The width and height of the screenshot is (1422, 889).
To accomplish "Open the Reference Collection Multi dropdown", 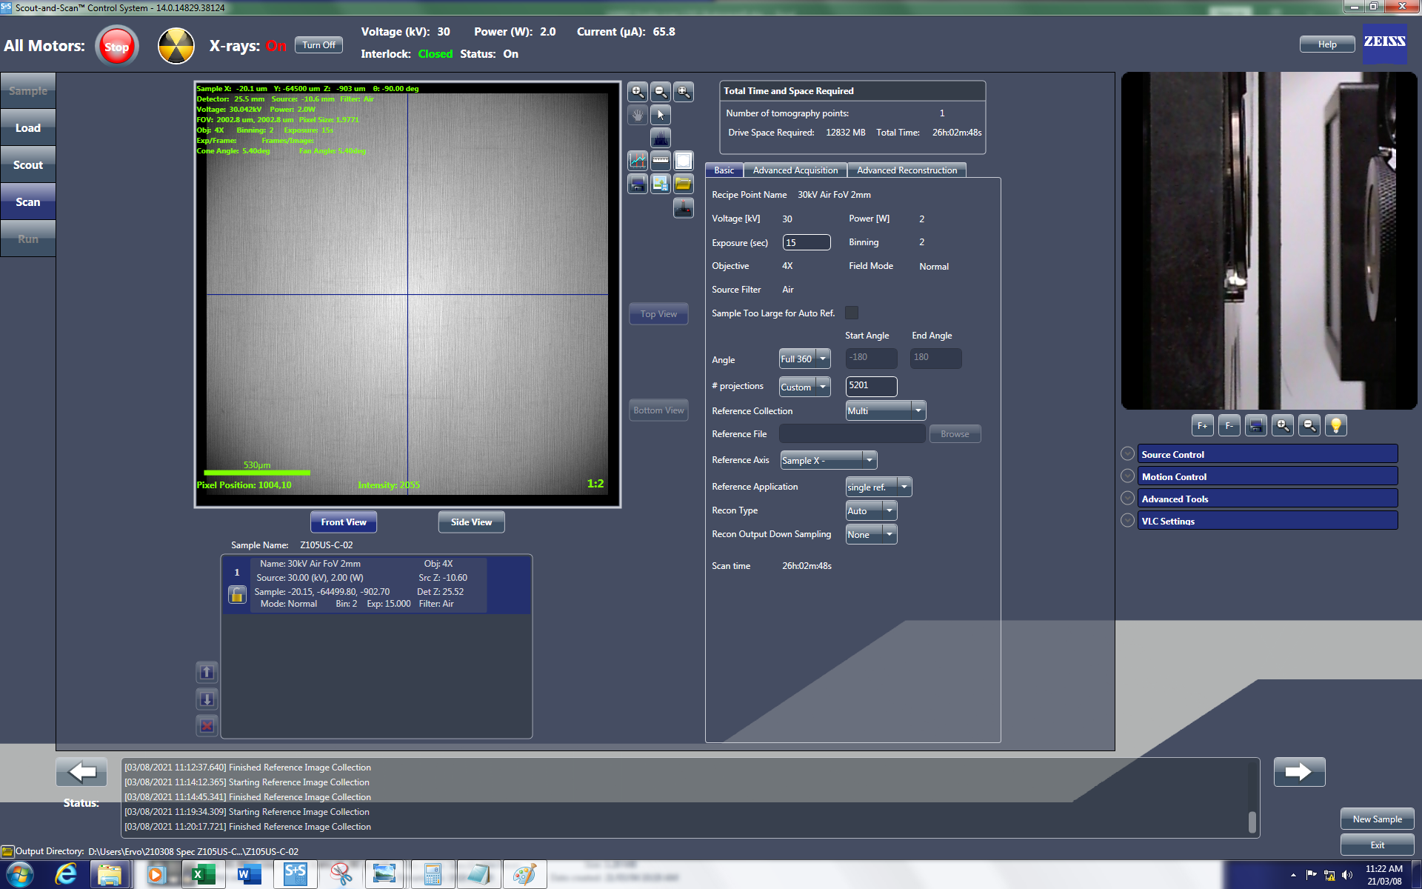I will [885, 410].
